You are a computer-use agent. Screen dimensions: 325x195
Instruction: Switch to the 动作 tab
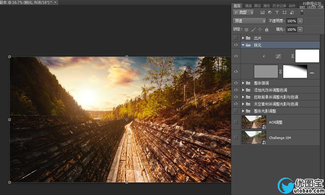pos(292,6)
